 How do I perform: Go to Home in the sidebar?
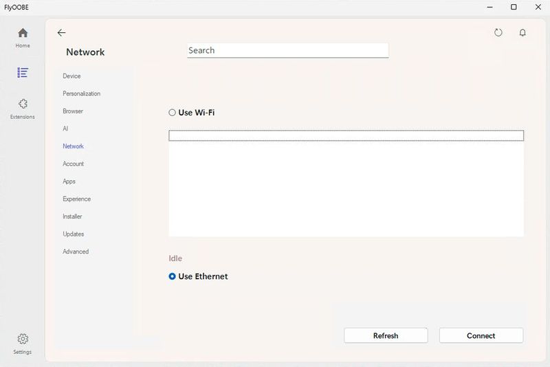pyautogui.click(x=23, y=38)
